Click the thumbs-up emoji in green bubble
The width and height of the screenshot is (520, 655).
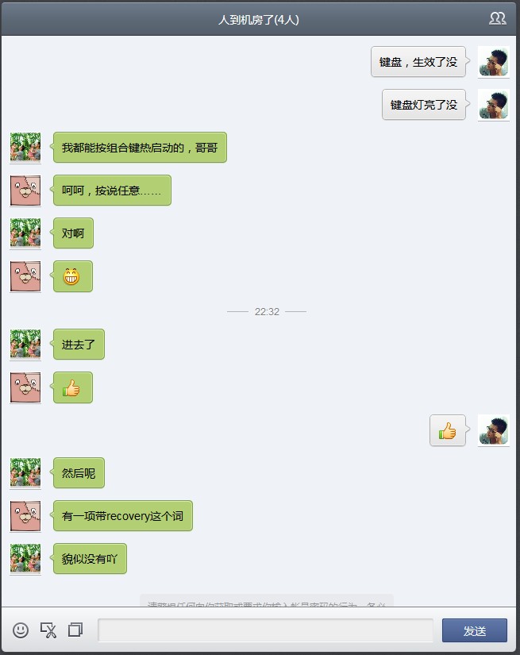point(71,388)
